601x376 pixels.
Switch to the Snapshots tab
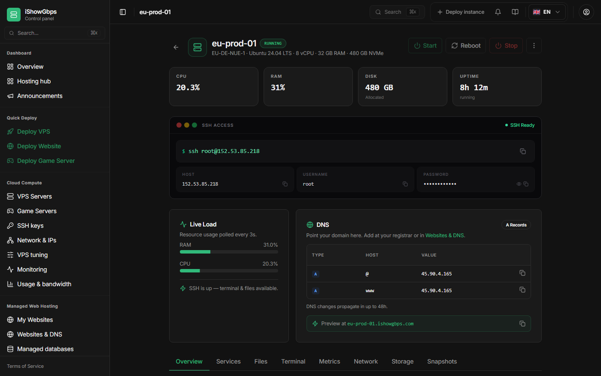coord(442,361)
